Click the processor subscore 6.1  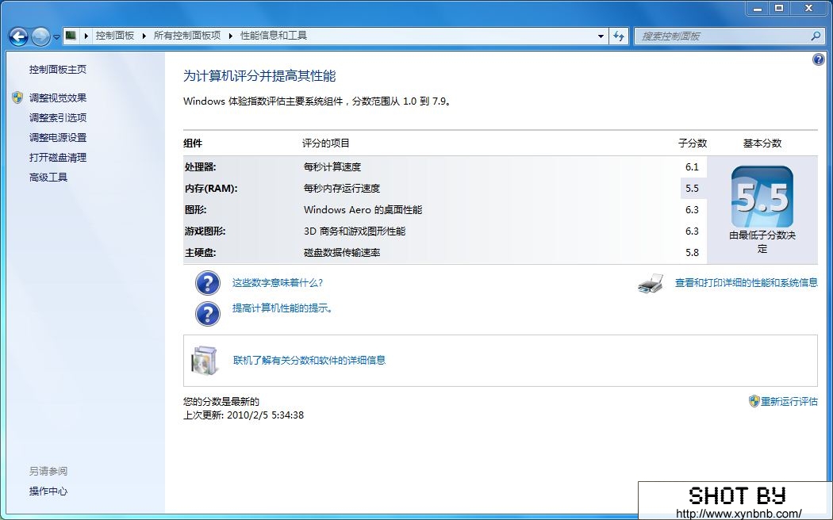692,167
